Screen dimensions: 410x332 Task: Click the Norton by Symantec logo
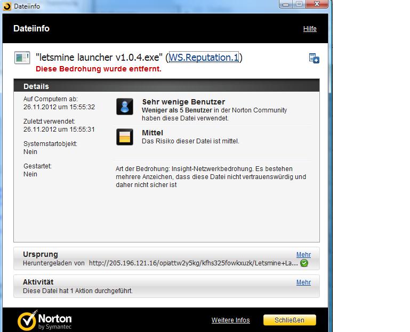tap(45, 320)
